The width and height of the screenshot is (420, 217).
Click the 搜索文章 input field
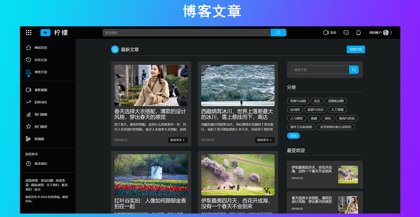click(x=320, y=70)
